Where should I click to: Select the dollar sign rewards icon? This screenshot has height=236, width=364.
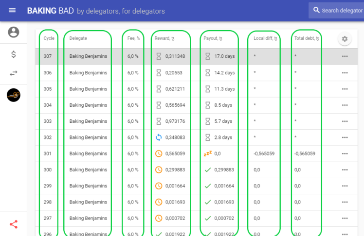[14, 54]
